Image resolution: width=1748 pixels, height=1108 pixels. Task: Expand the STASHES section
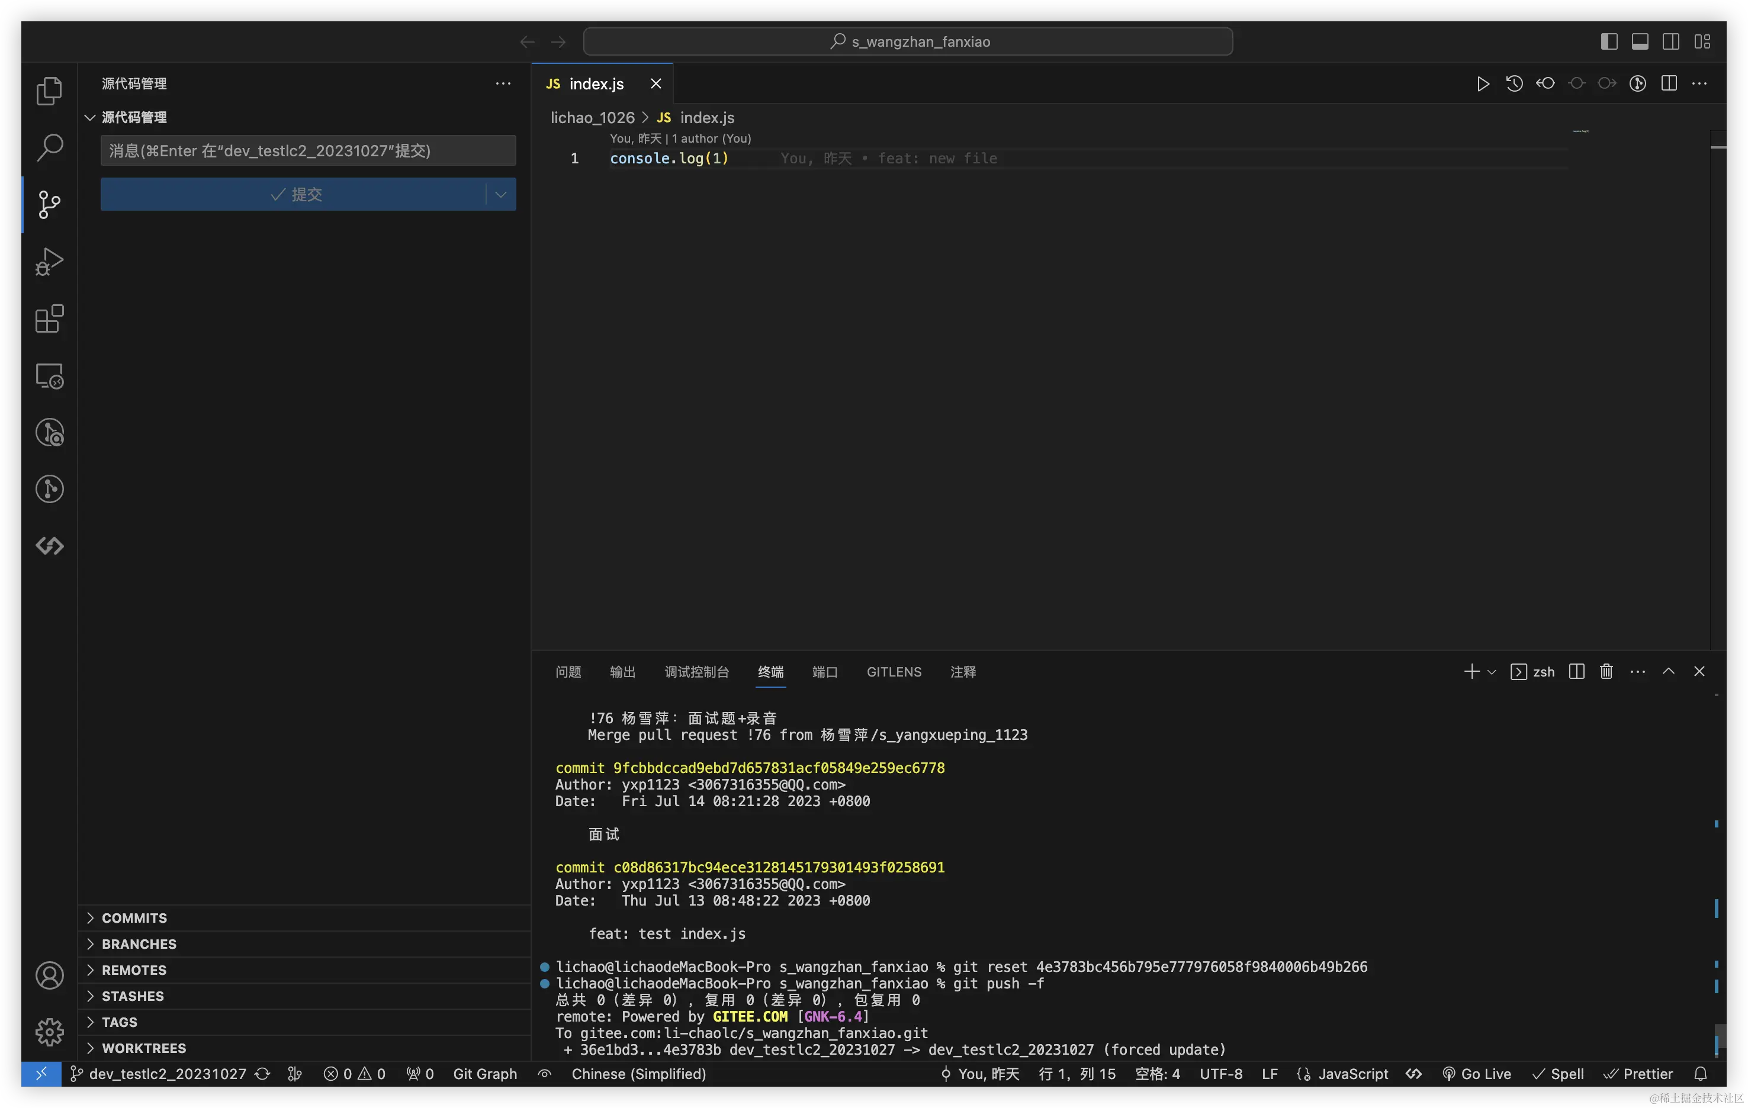click(x=133, y=996)
